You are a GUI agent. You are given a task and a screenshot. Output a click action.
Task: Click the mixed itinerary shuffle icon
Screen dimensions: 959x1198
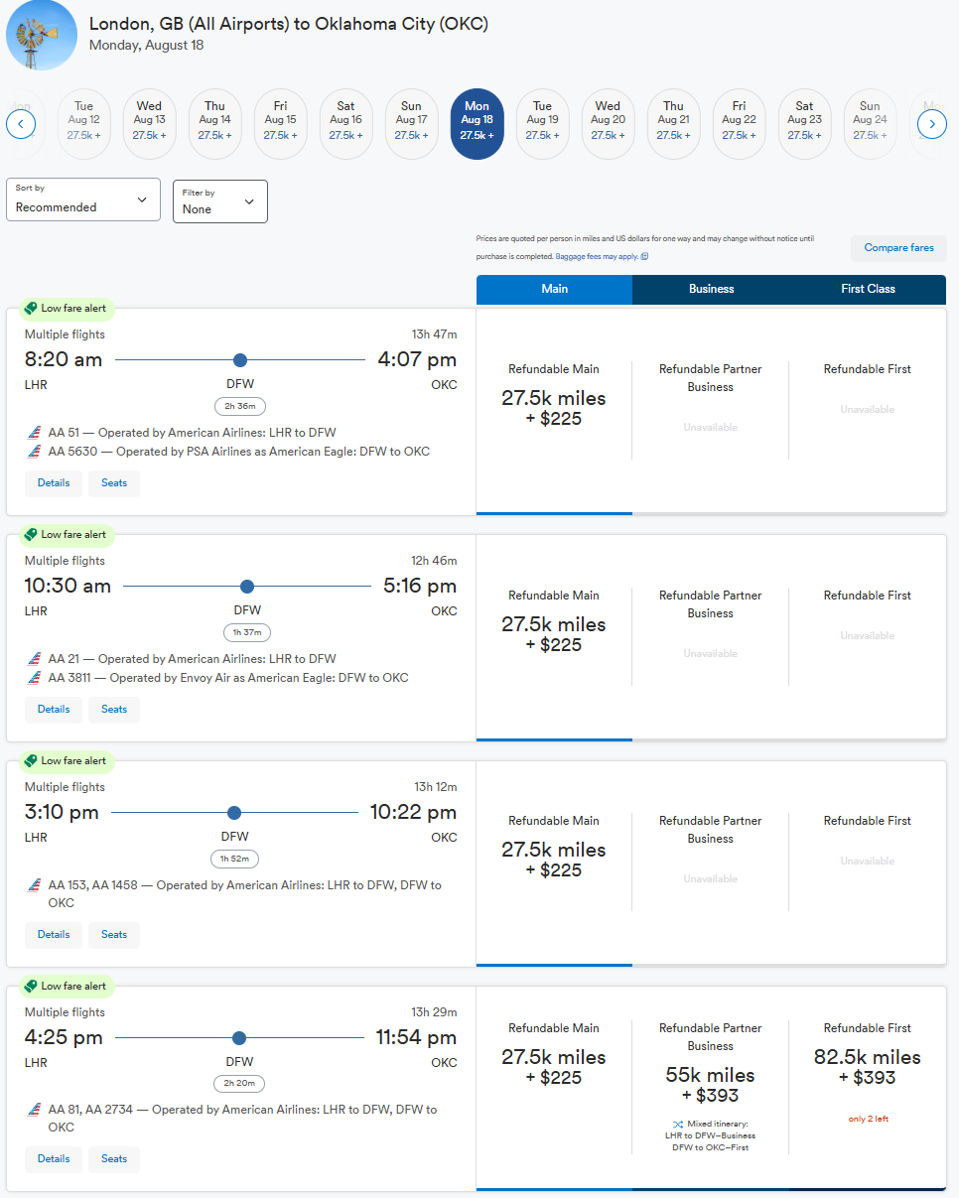(678, 1125)
